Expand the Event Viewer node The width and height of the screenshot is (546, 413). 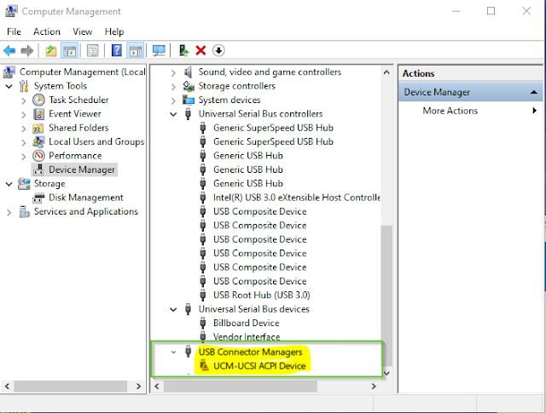pyautogui.click(x=24, y=115)
